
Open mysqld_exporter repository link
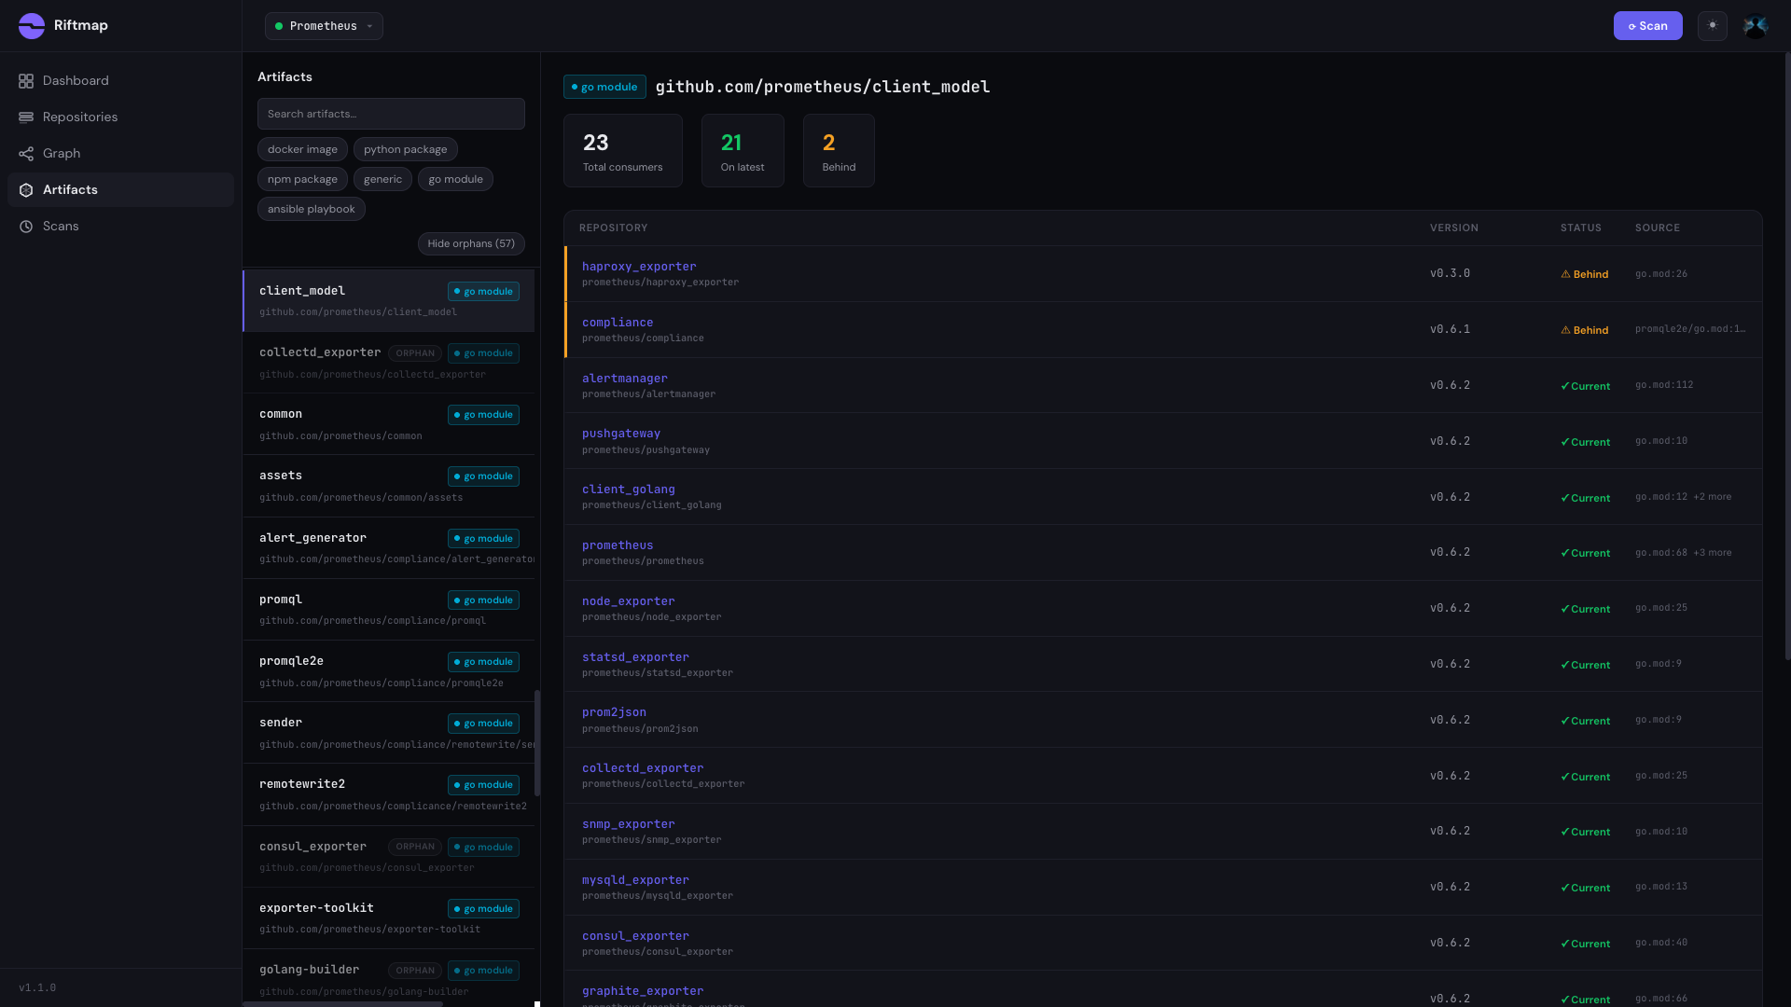635,880
